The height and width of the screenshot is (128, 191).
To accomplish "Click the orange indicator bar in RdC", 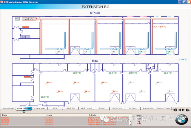I will click(x=27, y=77).
